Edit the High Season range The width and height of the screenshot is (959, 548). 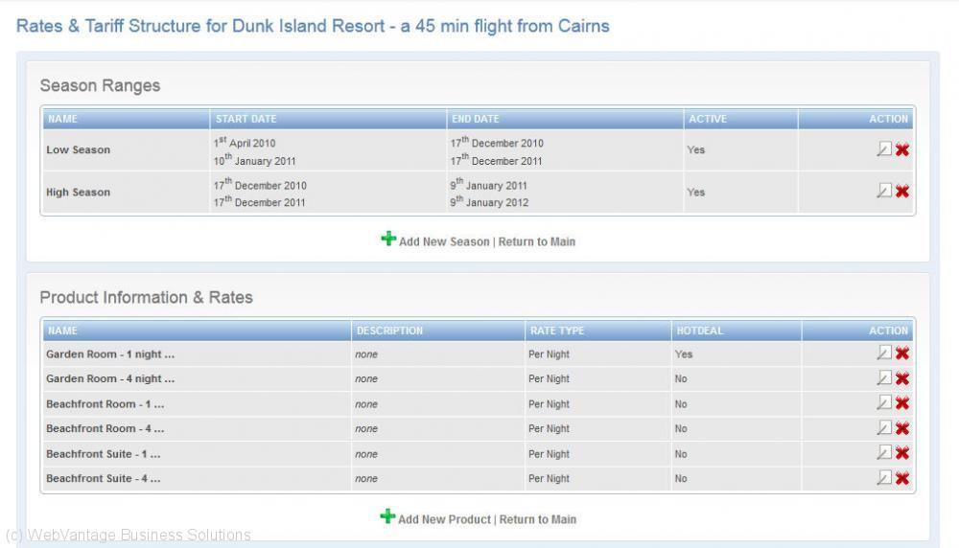click(884, 192)
